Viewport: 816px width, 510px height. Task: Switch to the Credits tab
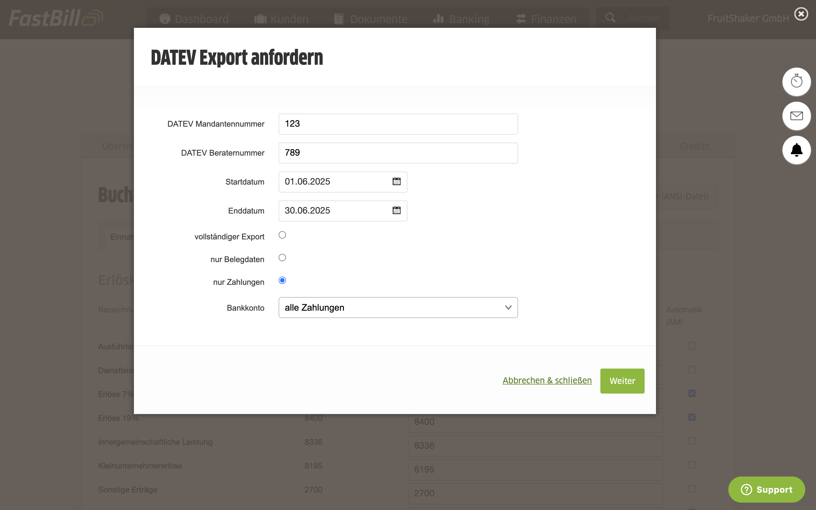[694, 146]
